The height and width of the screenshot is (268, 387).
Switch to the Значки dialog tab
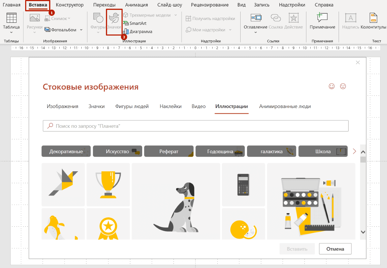[96, 106]
